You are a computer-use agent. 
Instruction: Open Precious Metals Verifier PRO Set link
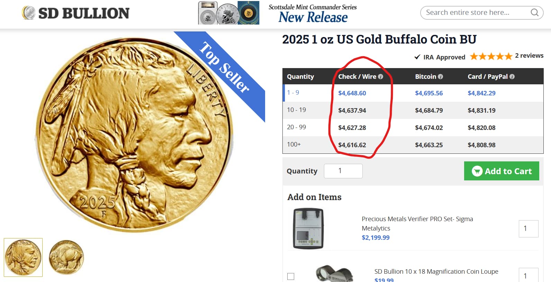[417, 224]
